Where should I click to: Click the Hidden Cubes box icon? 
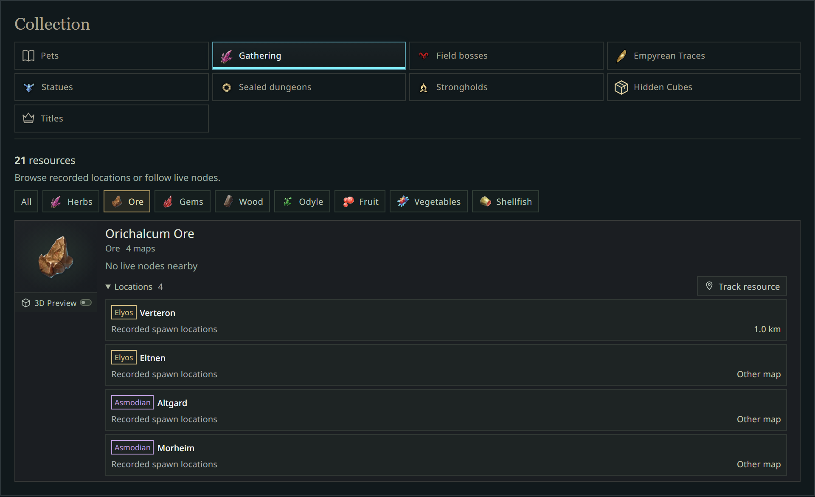(621, 88)
